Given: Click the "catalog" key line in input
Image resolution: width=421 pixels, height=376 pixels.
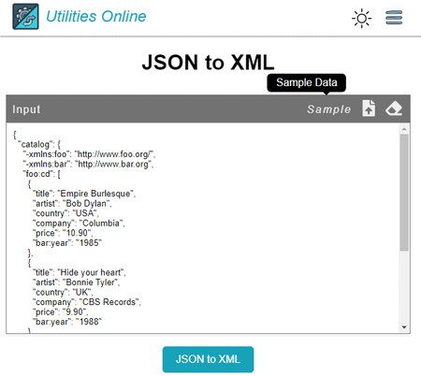Looking at the screenshot, I should tap(39, 144).
